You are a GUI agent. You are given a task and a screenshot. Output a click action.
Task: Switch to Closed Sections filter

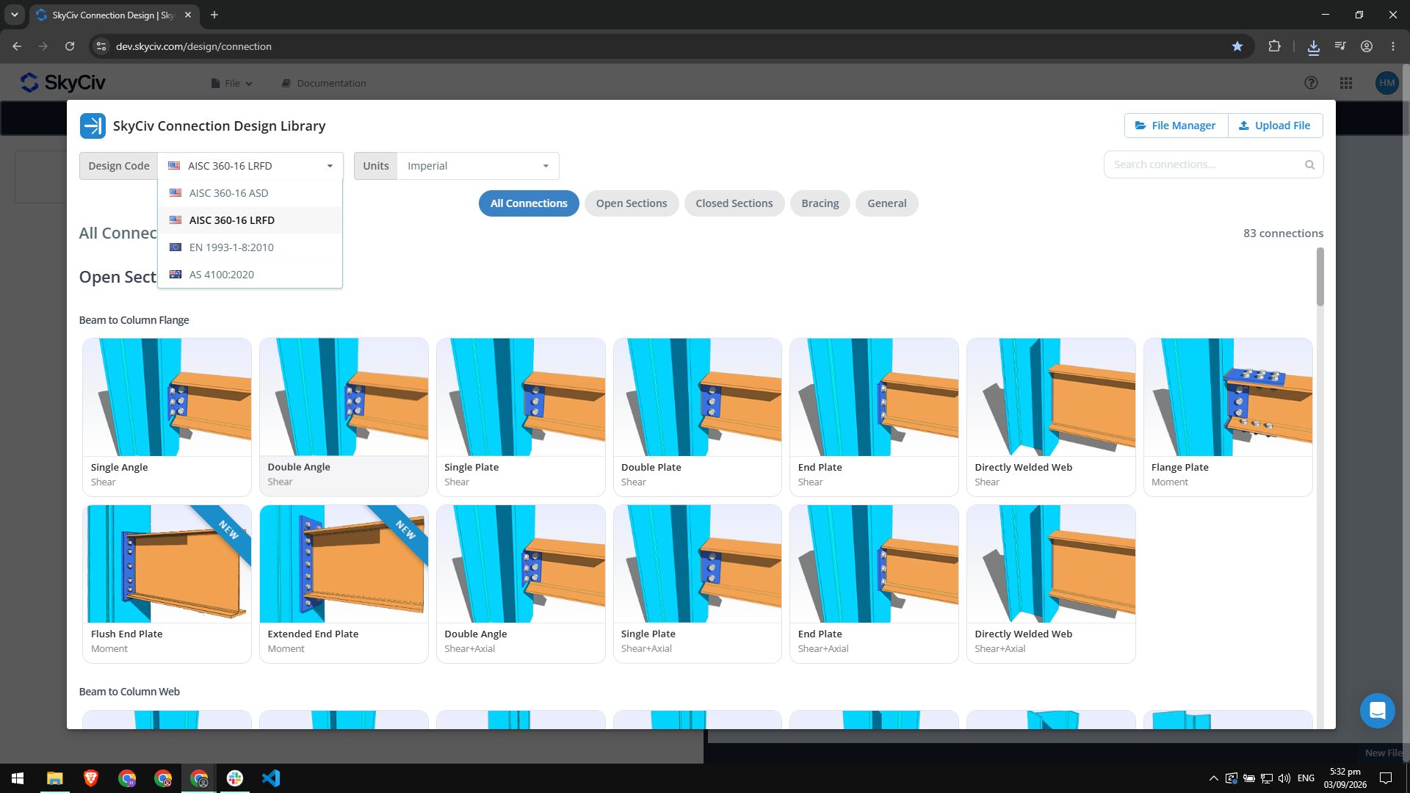pos(734,203)
